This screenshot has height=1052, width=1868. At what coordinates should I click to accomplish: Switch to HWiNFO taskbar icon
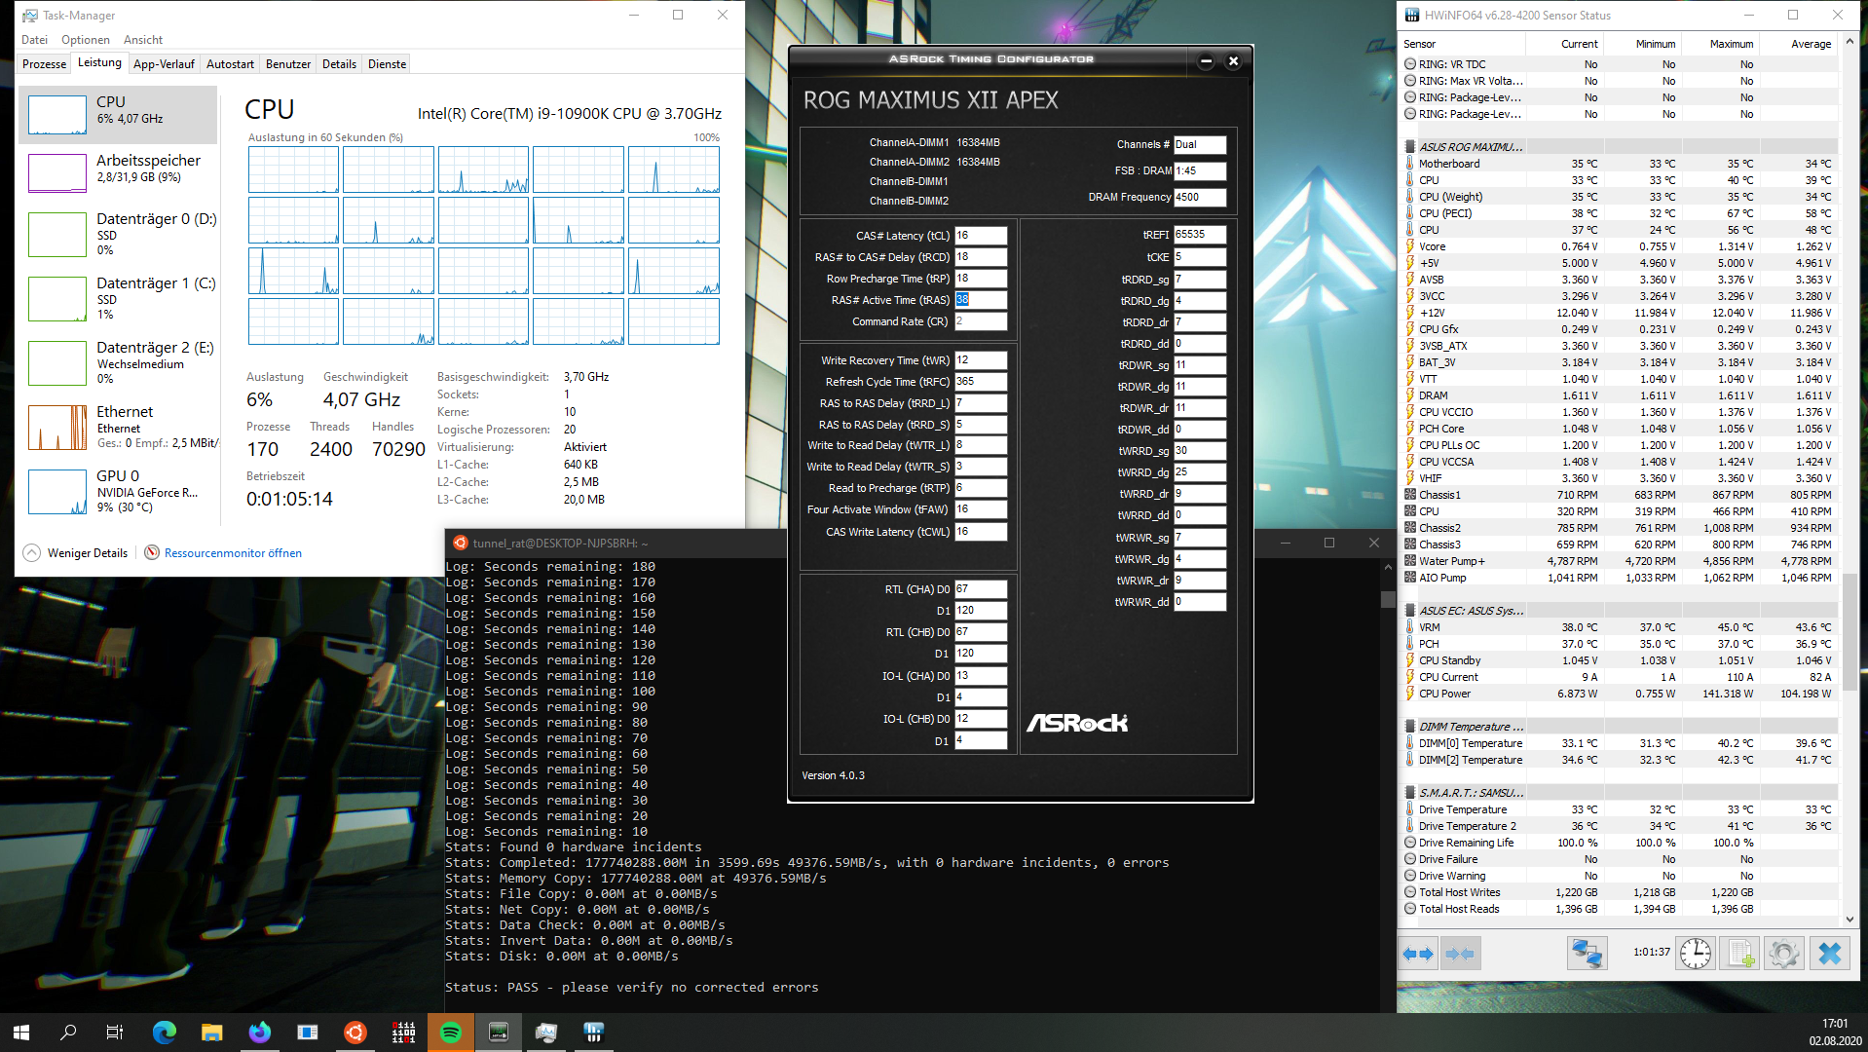(594, 1033)
